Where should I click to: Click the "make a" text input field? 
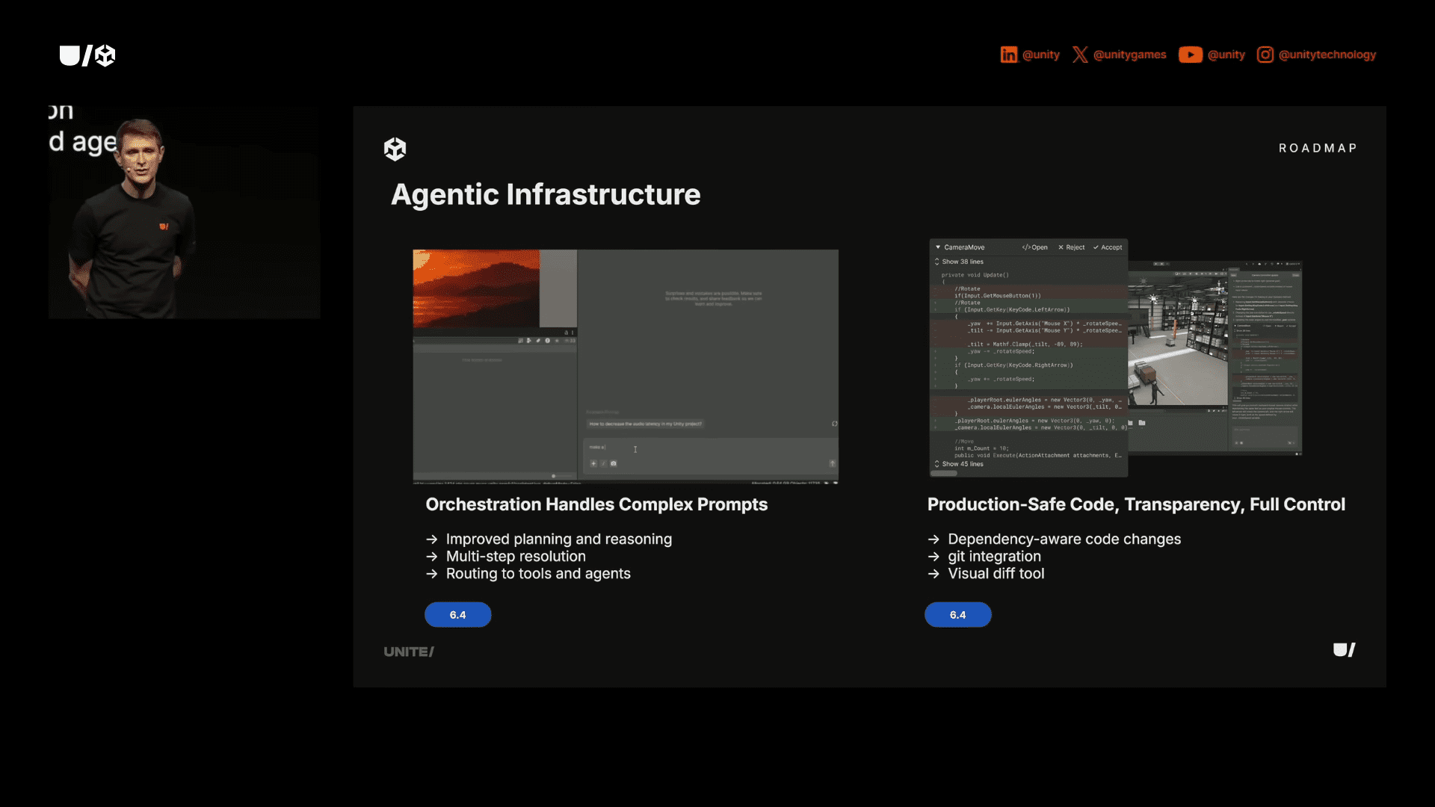(x=598, y=448)
